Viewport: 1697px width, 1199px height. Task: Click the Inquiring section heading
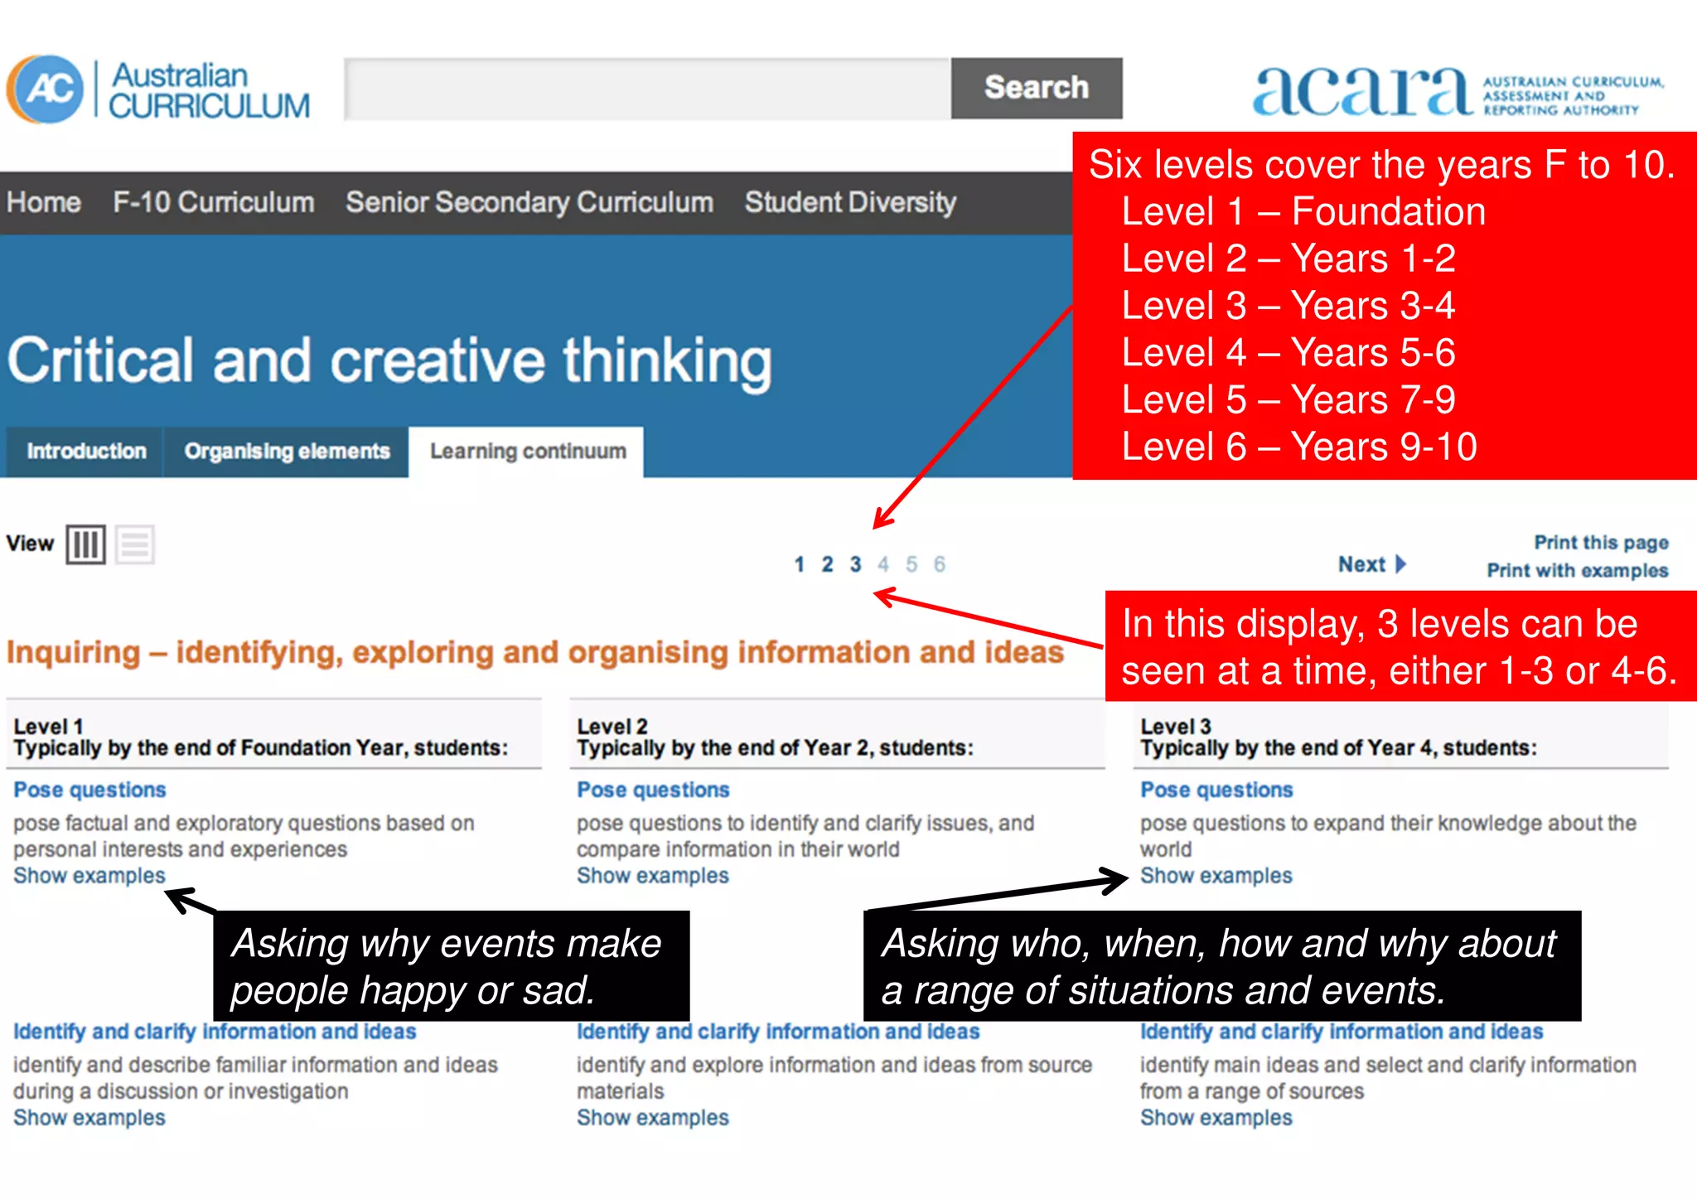[535, 653]
